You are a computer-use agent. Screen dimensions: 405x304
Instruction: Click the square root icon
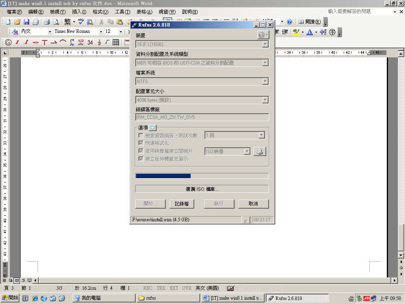click(x=108, y=42)
